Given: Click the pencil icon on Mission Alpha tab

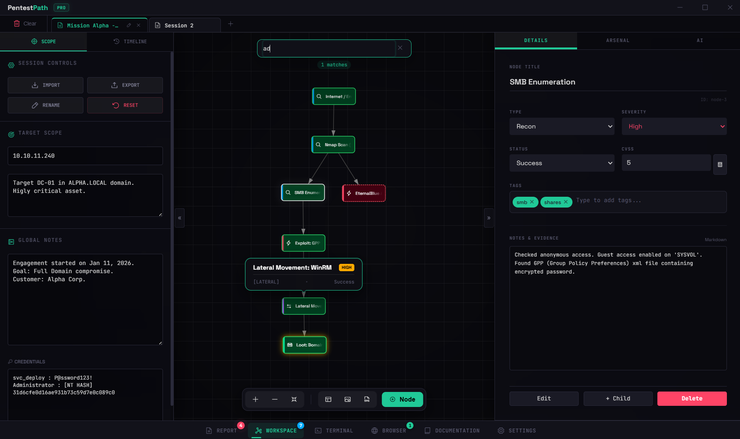Looking at the screenshot, I should [129, 25].
